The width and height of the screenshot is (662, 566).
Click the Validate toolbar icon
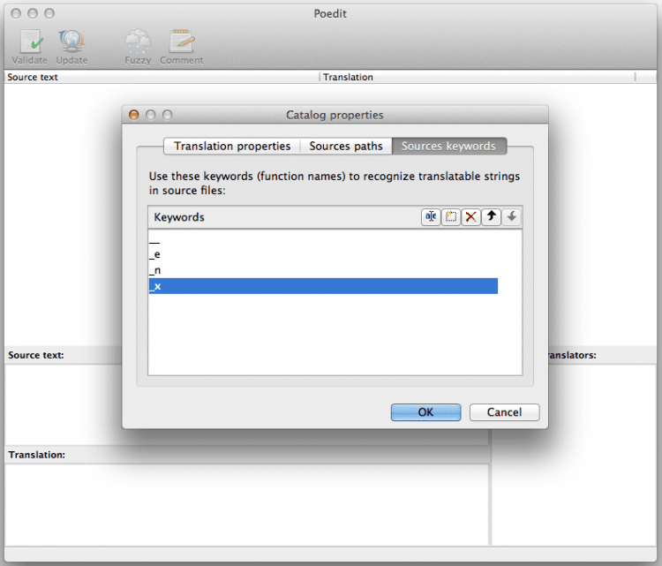pos(29,46)
